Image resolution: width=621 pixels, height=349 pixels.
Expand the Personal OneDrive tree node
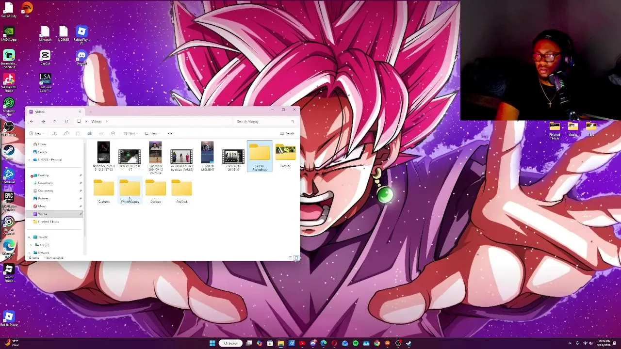coord(29,159)
